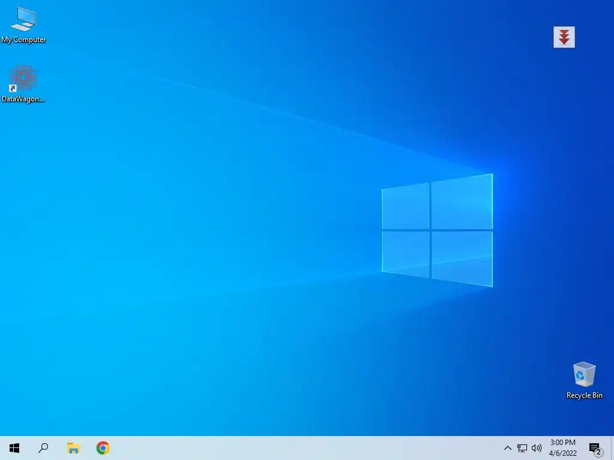The width and height of the screenshot is (614, 460).
Task: Launch Google Chrome from the taskbar
Action: 103,448
